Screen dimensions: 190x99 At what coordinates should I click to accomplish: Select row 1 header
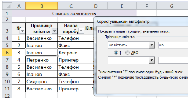click(7, 13)
